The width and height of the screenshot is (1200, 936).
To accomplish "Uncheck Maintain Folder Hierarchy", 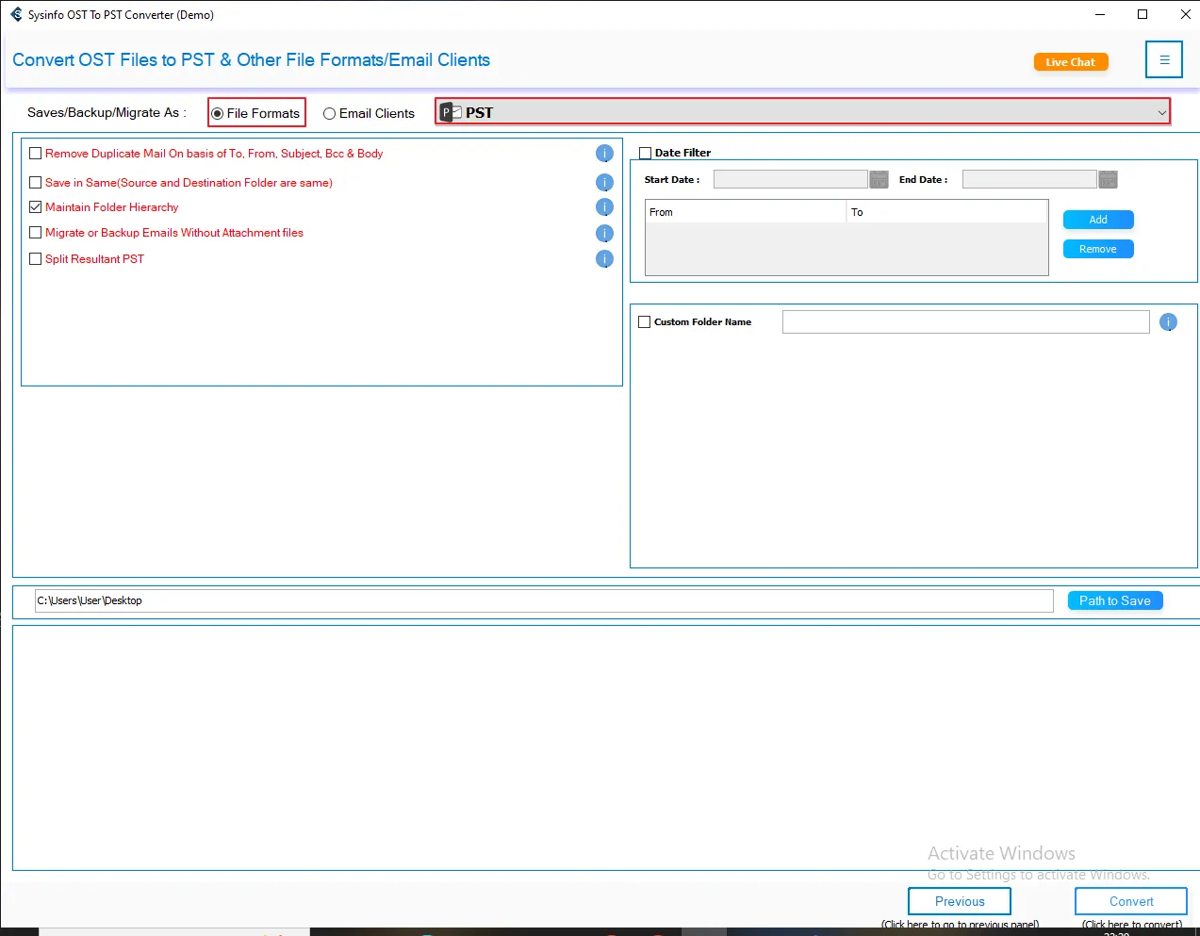I will [x=36, y=207].
